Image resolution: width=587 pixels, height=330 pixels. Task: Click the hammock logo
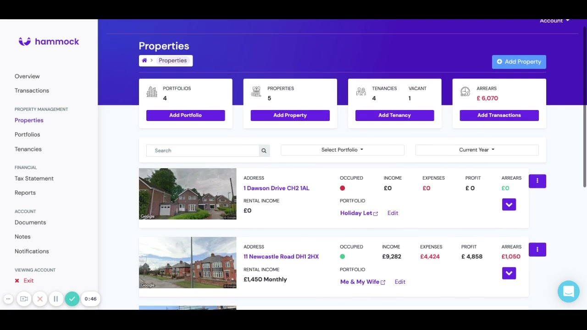pyautogui.click(x=49, y=42)
